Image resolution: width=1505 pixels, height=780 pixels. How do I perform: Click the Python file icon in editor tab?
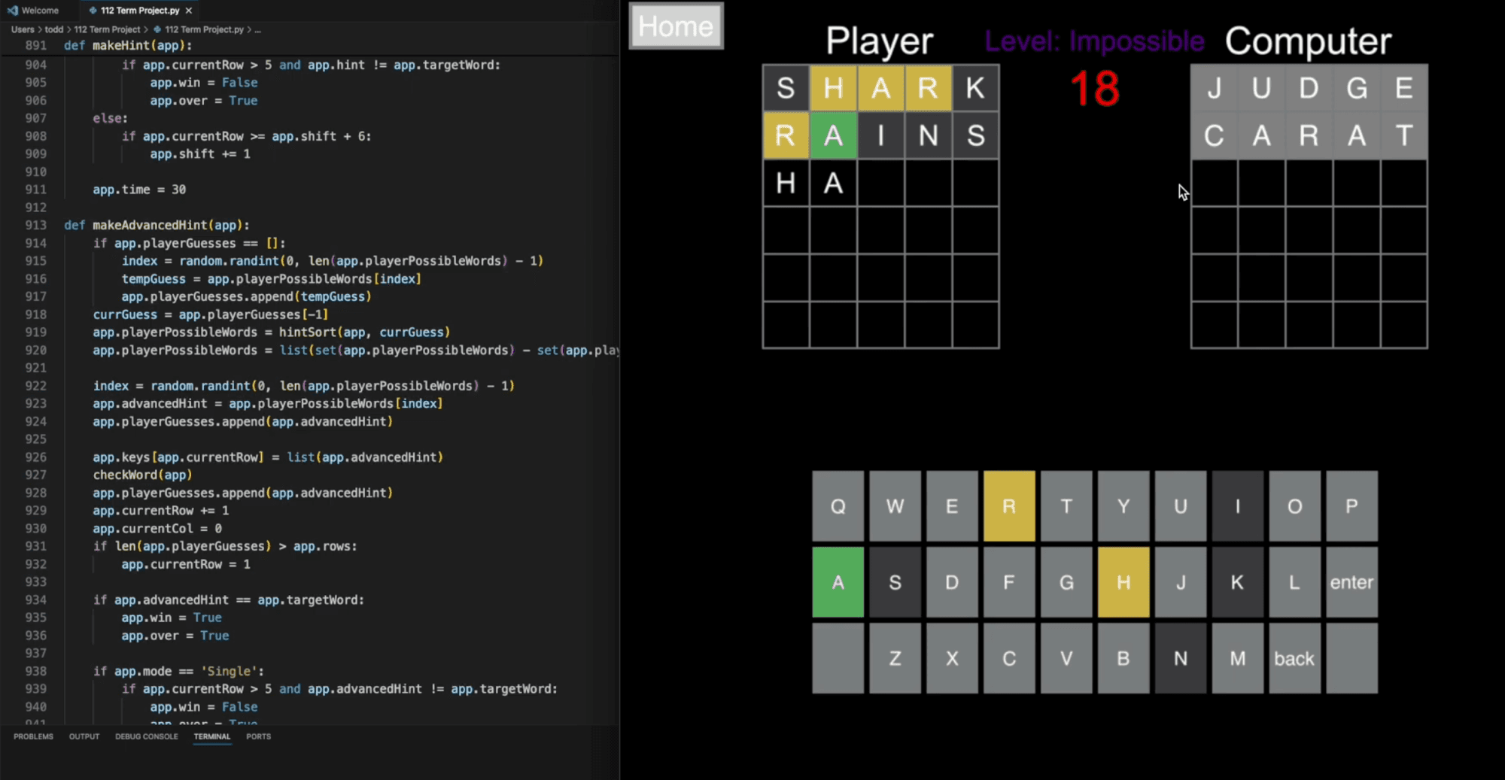[93, 11]
